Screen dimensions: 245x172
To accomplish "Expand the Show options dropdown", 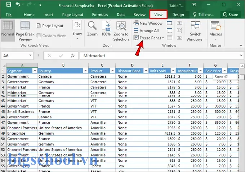I will (77, 30).
